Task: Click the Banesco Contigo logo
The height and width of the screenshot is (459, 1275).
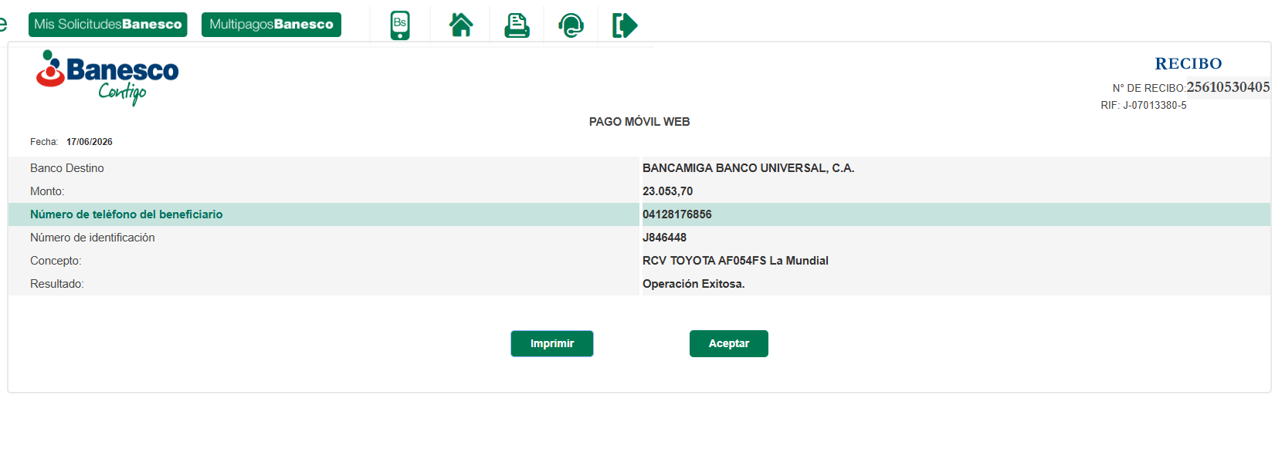Action: point(107,77)
